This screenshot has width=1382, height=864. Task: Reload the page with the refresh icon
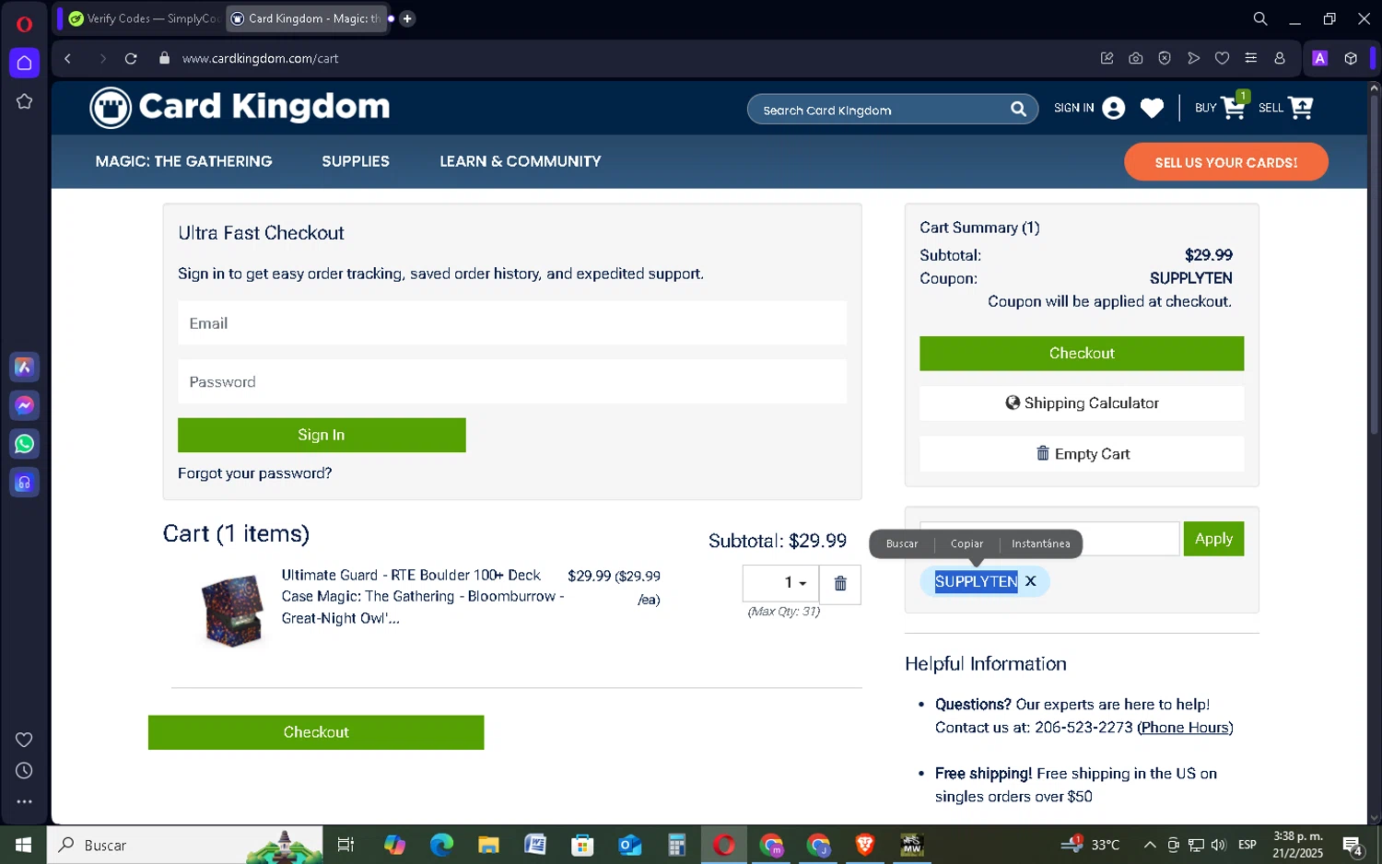click(131, 58)
